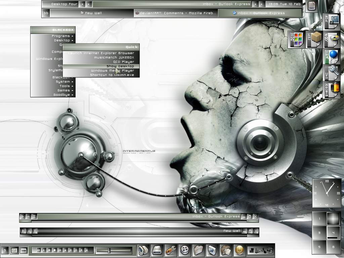Expand the Desktop submenu arrow
This screenshot has height=258, width=344.
point(73,40)
